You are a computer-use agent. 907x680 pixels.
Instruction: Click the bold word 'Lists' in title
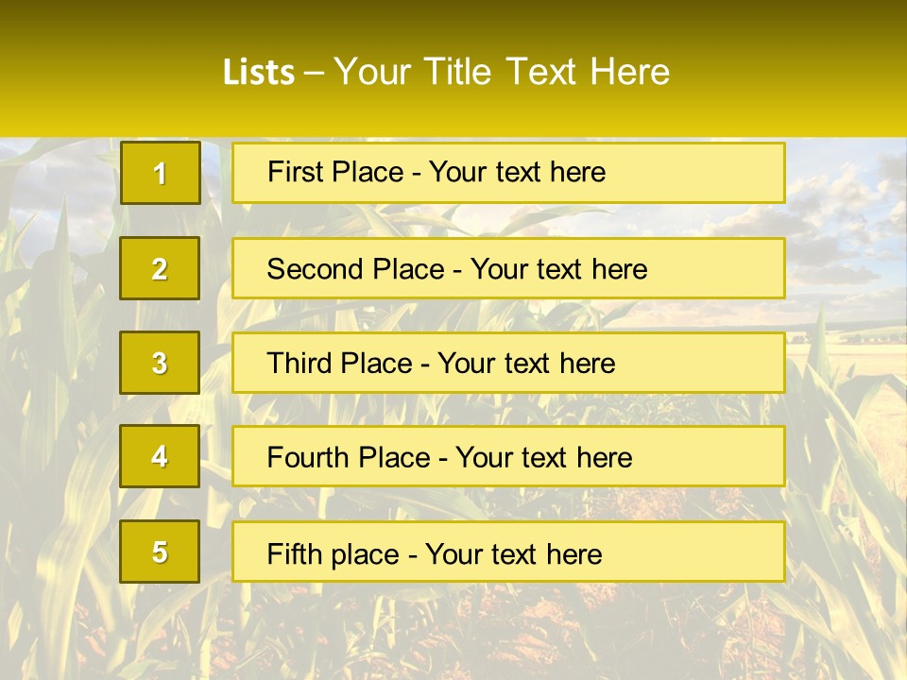tap(259, 73)
